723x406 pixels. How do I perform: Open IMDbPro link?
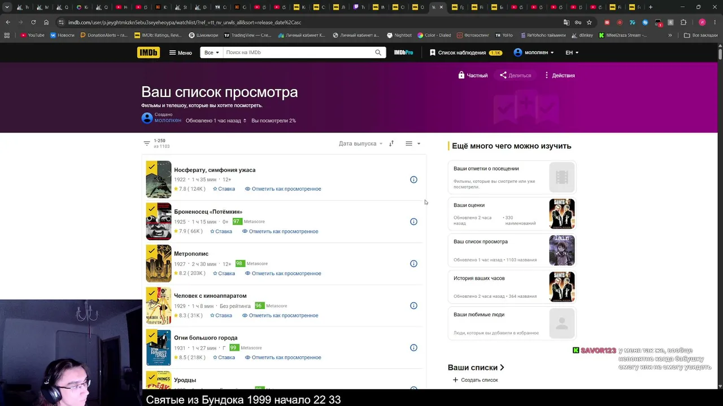(x=403, y=52)
